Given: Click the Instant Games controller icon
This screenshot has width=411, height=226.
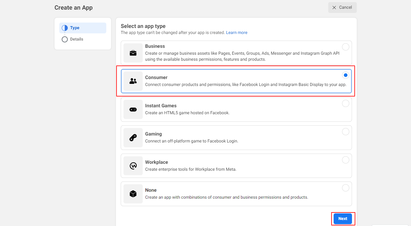Looking at the screenshot, I should tap(133, 109).
